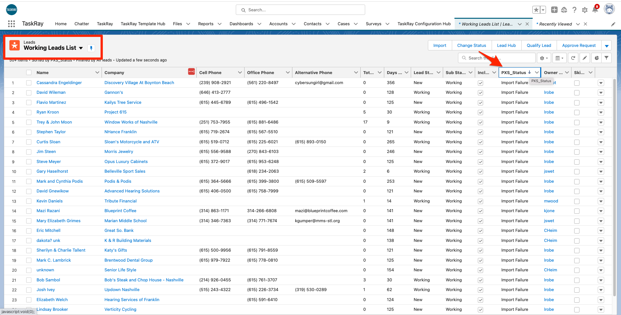The width and height of the screenshot is (621, 315).
Task: Open the Discovery Village At Boynton Beach link
Action: point(139,83)
